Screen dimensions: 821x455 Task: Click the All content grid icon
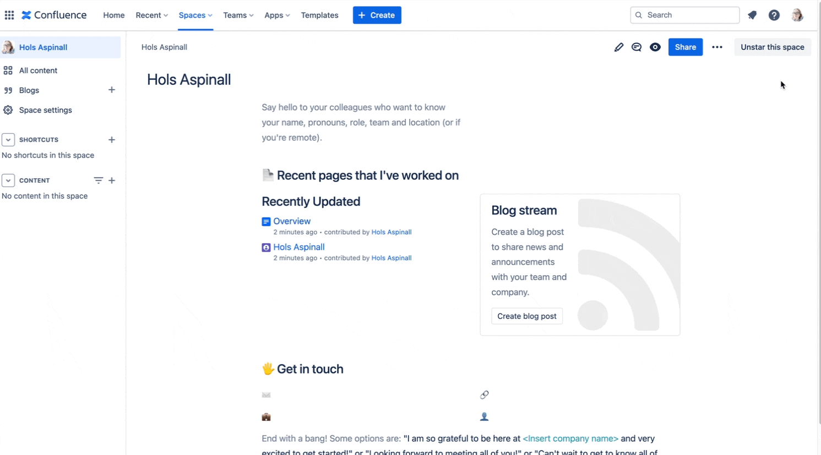pos(8,70)
